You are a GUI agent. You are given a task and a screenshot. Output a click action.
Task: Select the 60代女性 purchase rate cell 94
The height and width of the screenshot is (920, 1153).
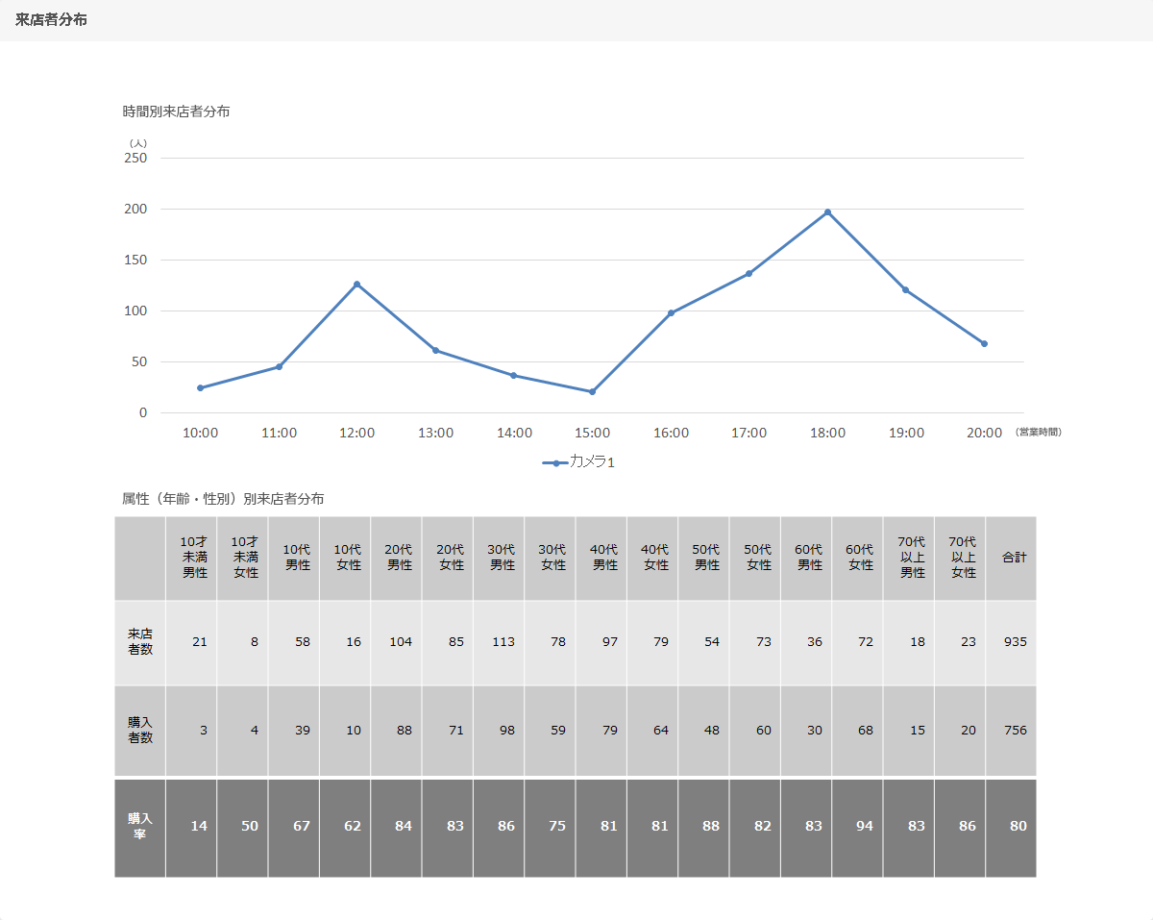pos(863,827)
